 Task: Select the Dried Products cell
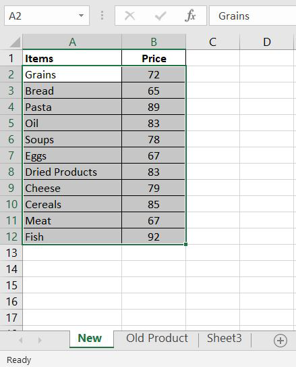pyautogui.click(x=72, y=172)
